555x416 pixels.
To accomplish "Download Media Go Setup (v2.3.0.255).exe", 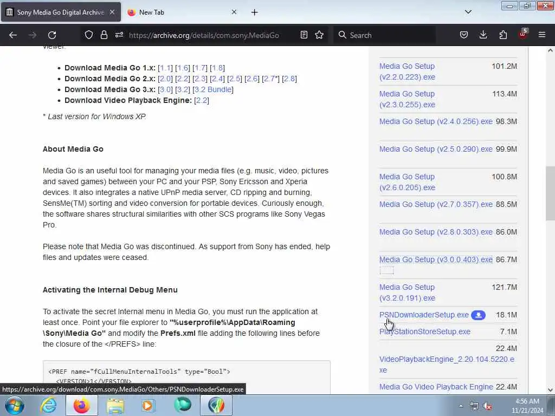I will [x=407, y=99].
